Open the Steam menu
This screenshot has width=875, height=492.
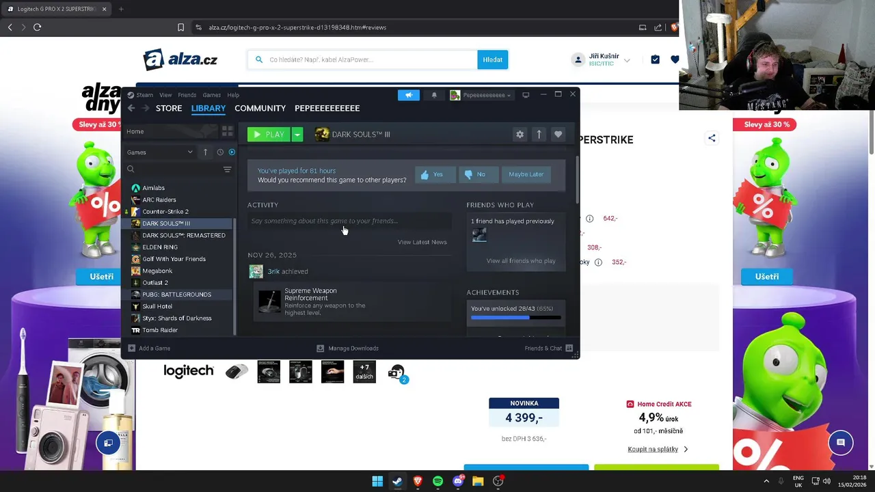(x=144, y=95)
